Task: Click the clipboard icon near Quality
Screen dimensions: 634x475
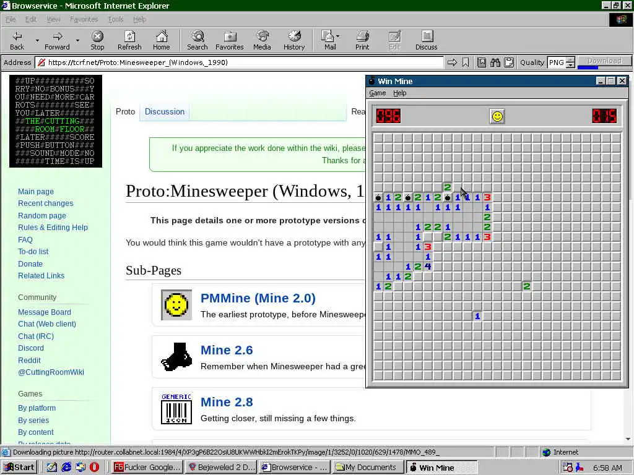Action: 509,62
